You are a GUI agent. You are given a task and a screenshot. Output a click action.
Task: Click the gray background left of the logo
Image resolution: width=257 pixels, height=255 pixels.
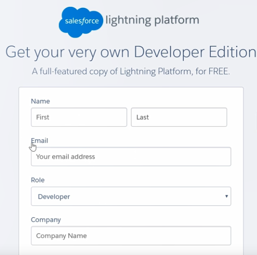tap(29, 21)
